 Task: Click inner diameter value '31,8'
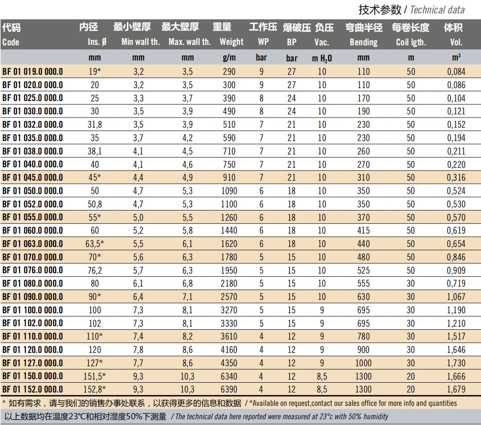(x=95, y=125)
